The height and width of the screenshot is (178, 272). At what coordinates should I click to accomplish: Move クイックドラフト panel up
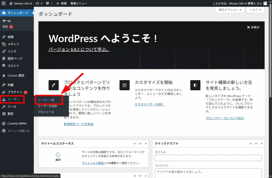pyautogui.click(x=251, y=144)
